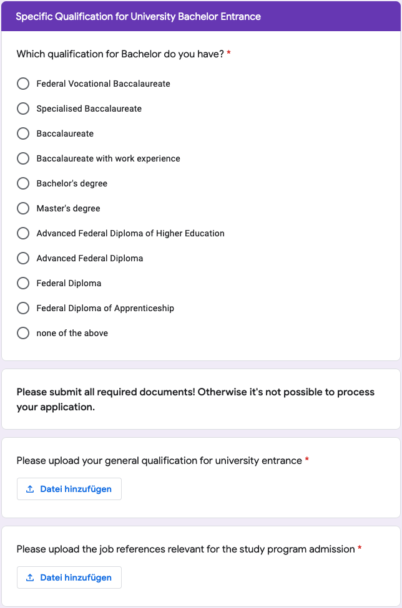
Task: Choose Master's degree as qualification
Action: [23, 208]
